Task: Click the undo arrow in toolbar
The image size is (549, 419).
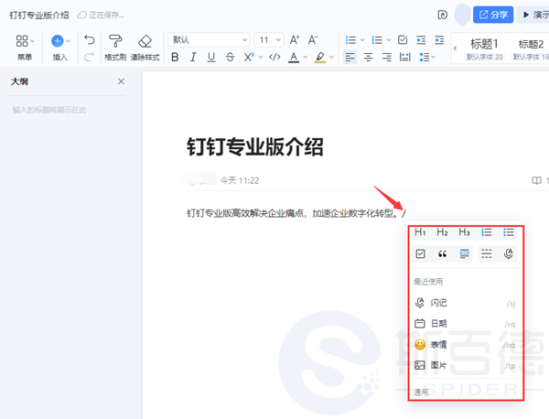Action: tap(89, 40)
